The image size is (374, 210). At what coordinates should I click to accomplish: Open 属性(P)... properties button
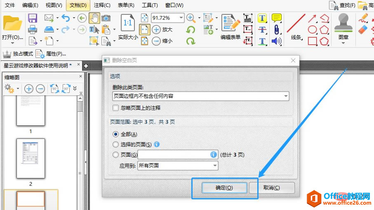point(51,54)
